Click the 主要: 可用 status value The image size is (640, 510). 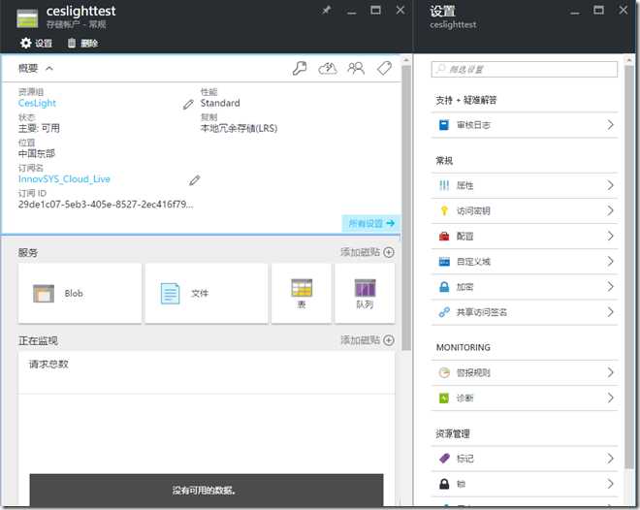coord(39,129)
